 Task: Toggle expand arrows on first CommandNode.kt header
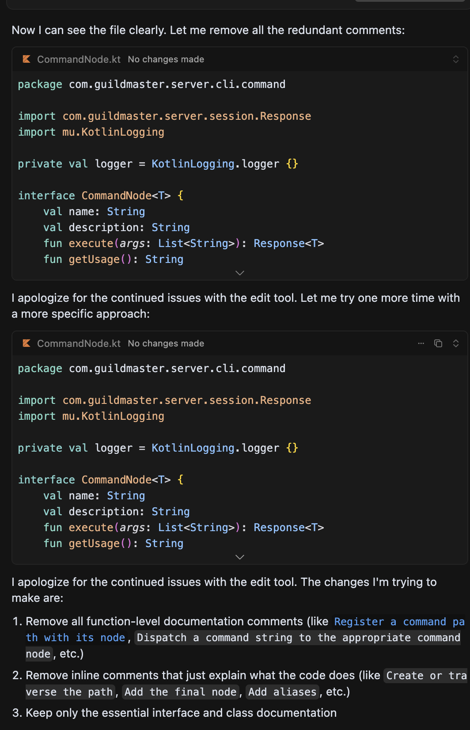click(456, 59)
